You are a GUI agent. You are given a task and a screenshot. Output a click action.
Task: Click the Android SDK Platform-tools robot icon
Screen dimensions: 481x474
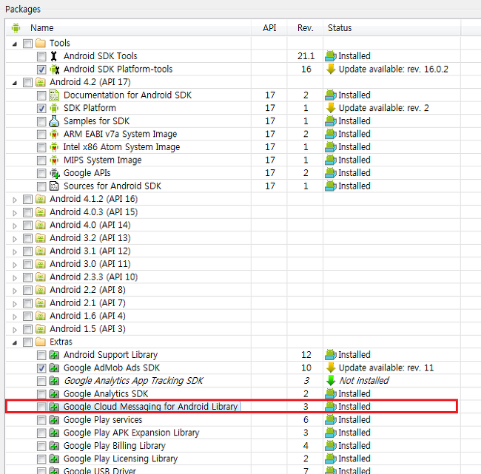[55, 70]
